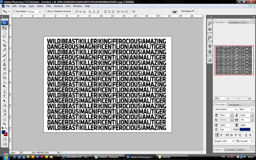Select the Crop tool
The image size is (256, 160).
[x=4, y=45]
